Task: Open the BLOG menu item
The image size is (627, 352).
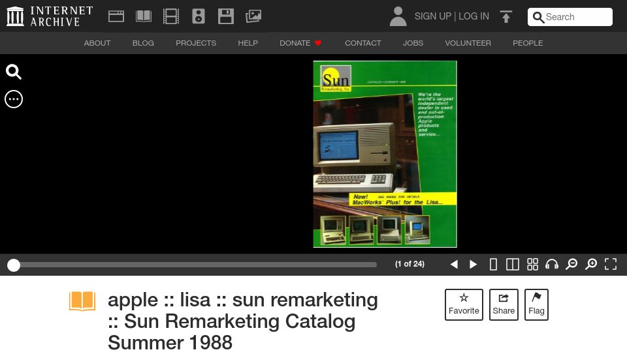Action: [x=143, y=43]
